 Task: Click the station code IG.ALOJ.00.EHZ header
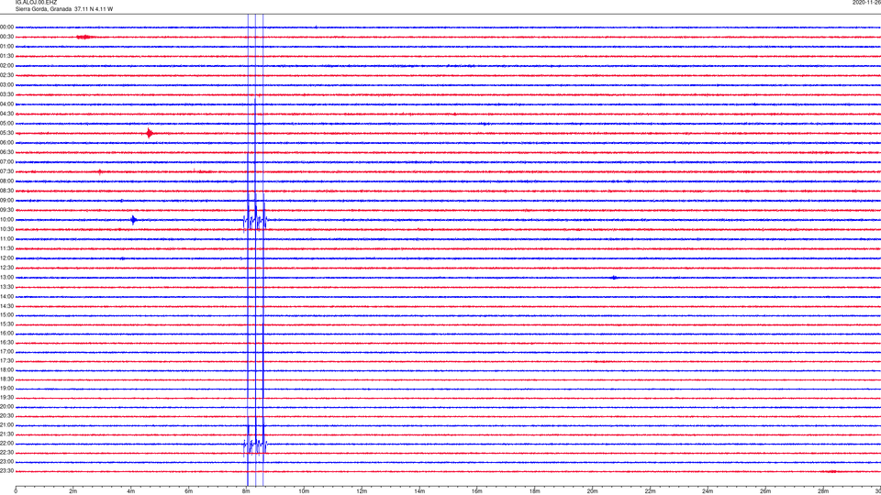click(36, 3)
